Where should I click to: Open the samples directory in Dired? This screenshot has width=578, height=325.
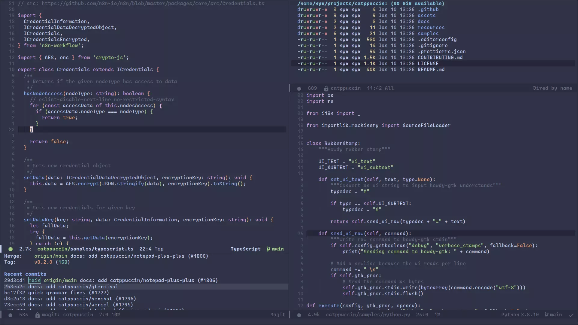[x=428, y=34]
